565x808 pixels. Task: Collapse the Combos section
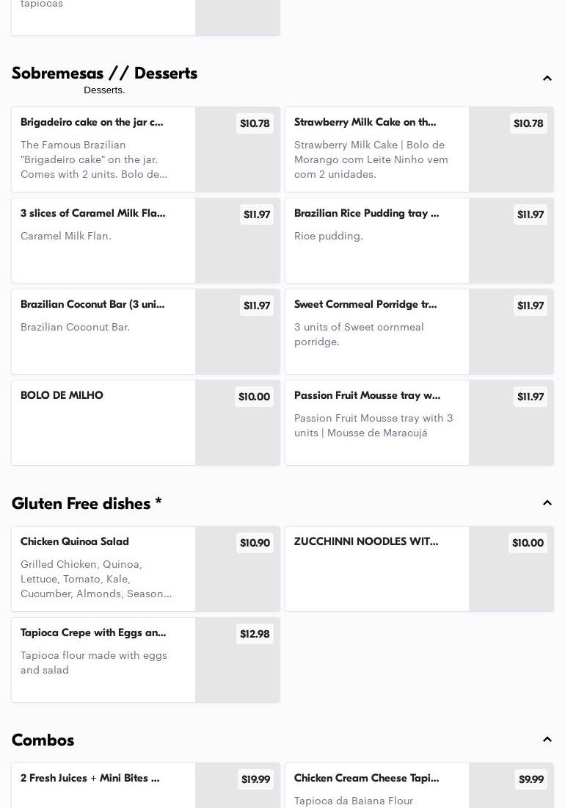[547, 740]
